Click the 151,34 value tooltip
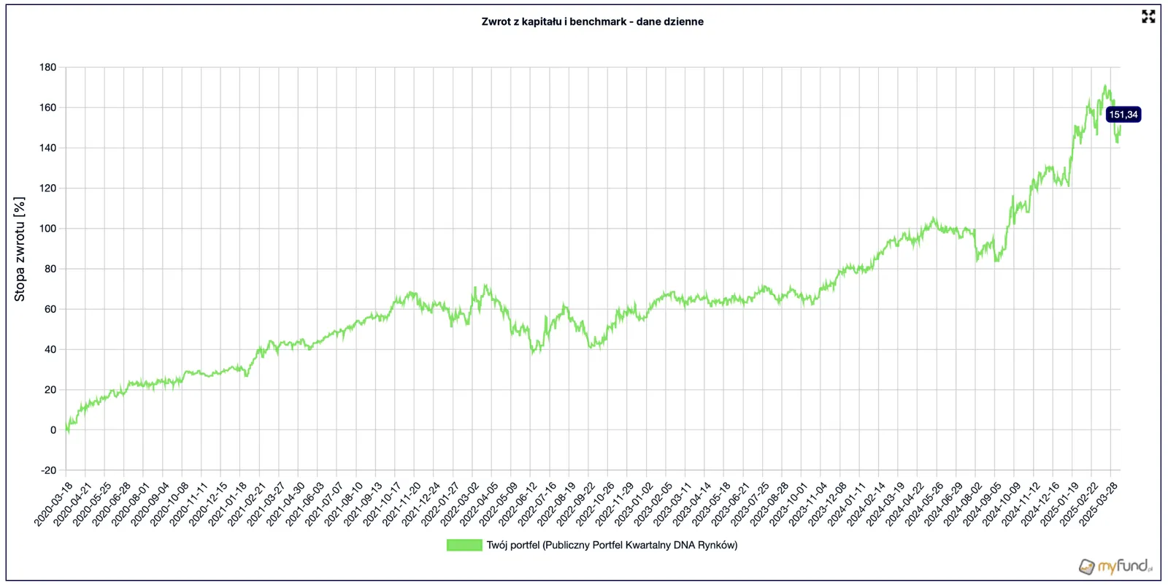The width and height of the screenshot is (1168, 585). coord(1123,115)
